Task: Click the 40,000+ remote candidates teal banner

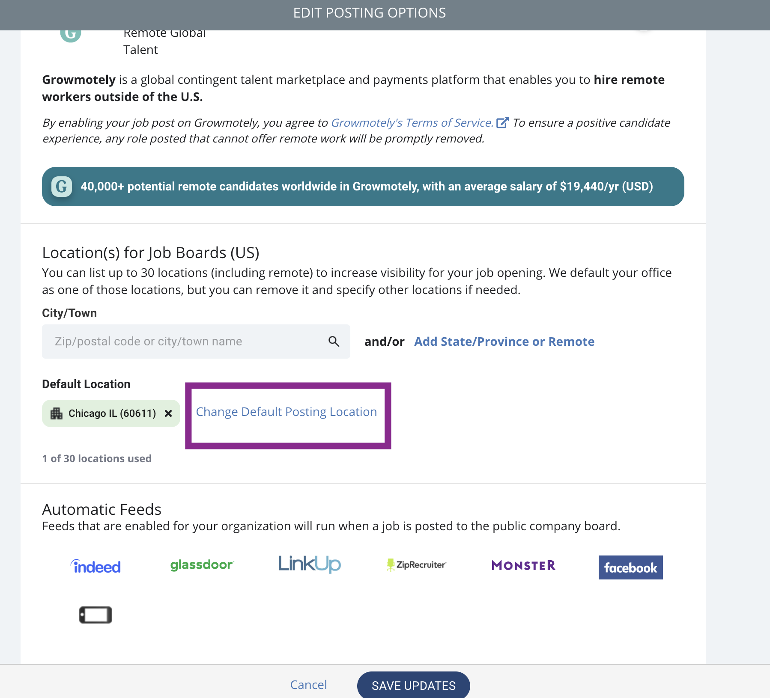Action: 363,187
